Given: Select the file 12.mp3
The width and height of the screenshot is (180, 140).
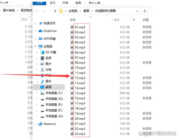Looking at the screenshot, I should tap(80, 78).
